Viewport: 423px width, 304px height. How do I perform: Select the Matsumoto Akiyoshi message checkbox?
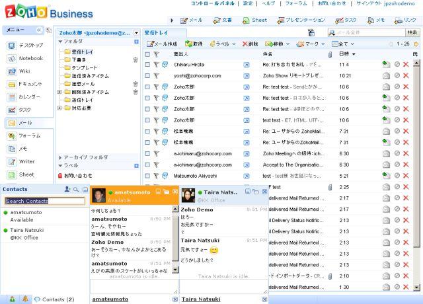tap(147, 176)
